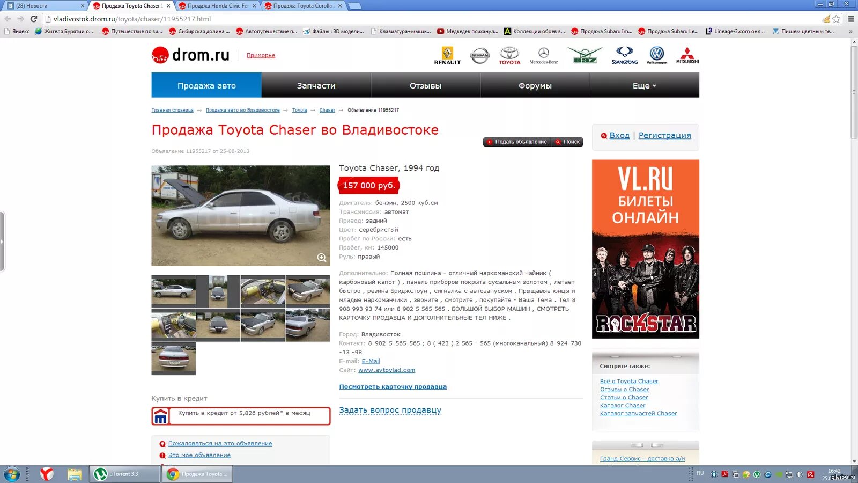
Task: Reload the page with the refresh icon
Action: [34, 19]
